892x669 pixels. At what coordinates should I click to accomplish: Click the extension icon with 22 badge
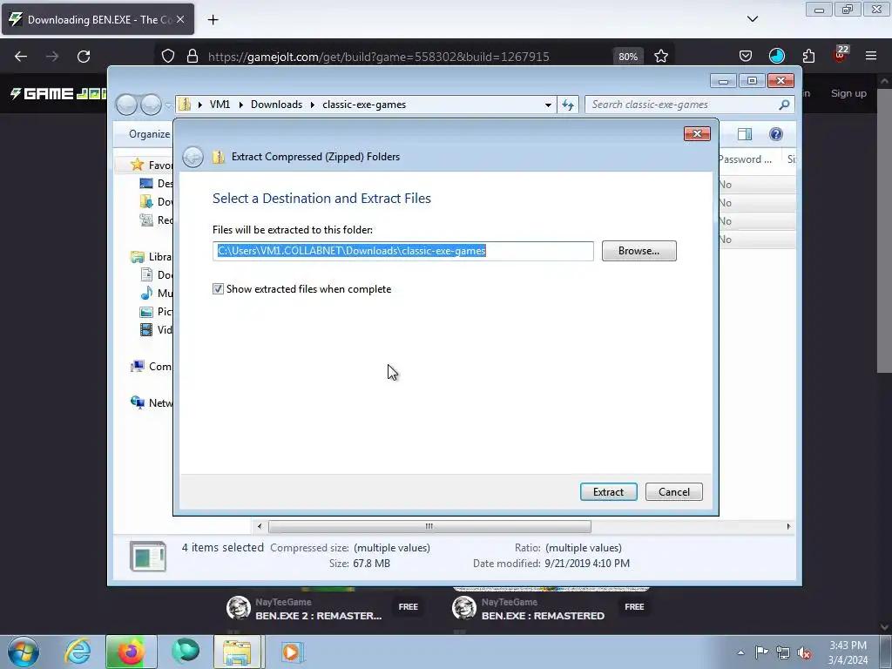point(841,55)
